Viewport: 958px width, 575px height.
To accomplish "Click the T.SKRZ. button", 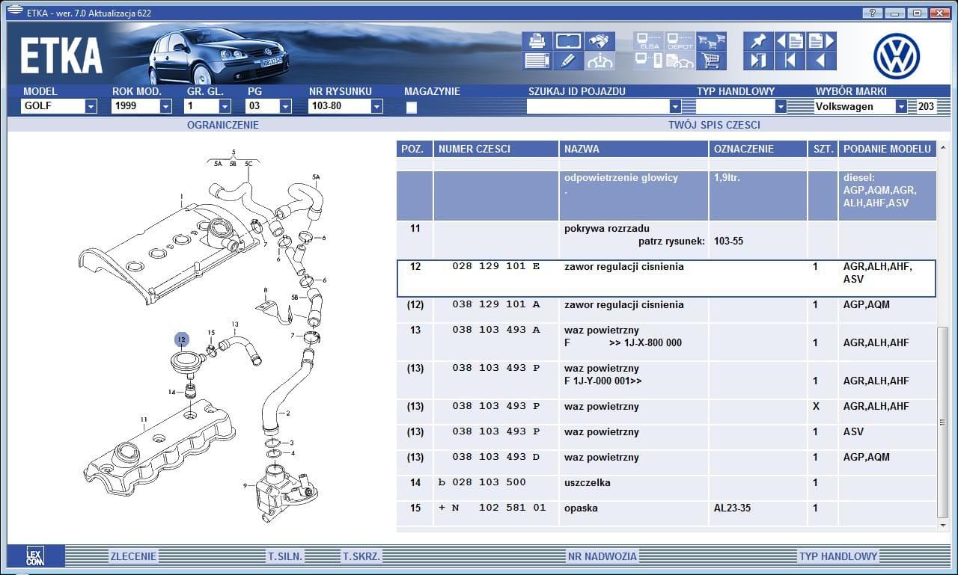I will tap(361, 556).
